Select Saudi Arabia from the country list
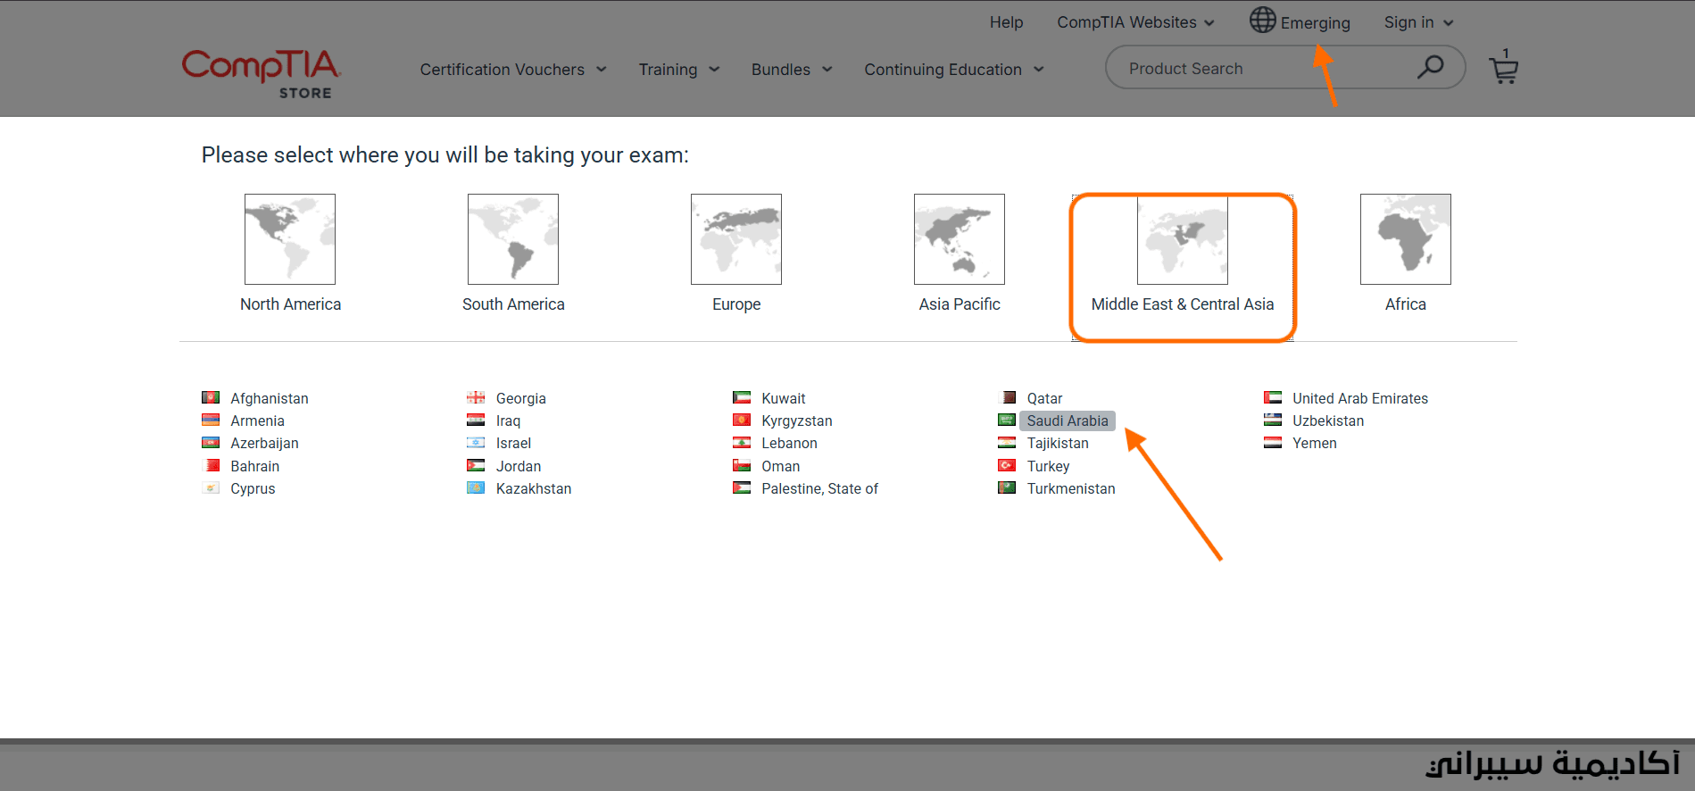 [1068, 420]
